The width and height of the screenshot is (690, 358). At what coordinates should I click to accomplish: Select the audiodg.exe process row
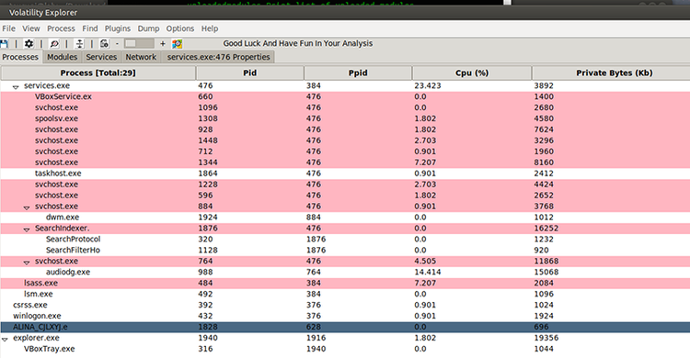[x=345, y=273]
